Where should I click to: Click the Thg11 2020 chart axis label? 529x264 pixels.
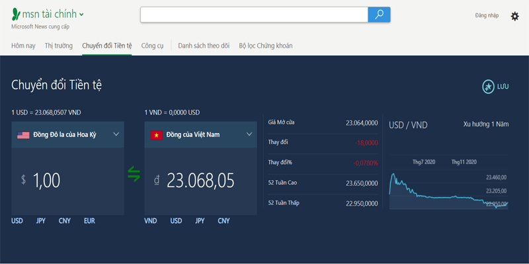coord(464,162)
